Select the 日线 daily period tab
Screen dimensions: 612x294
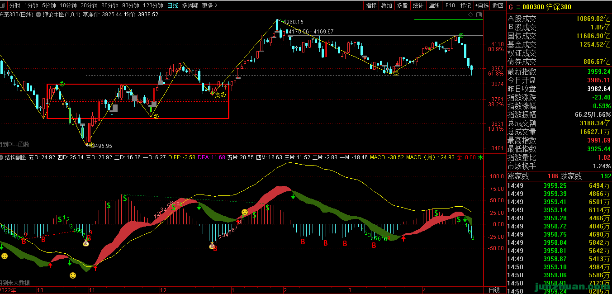pyautogui.click(x=172, y=5)
